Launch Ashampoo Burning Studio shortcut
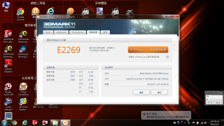The height and width of the screenshot is (126, 224). (x=23, y=51)
